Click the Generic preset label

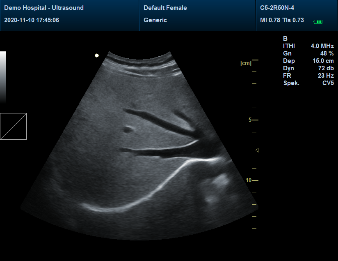point(155,20)
